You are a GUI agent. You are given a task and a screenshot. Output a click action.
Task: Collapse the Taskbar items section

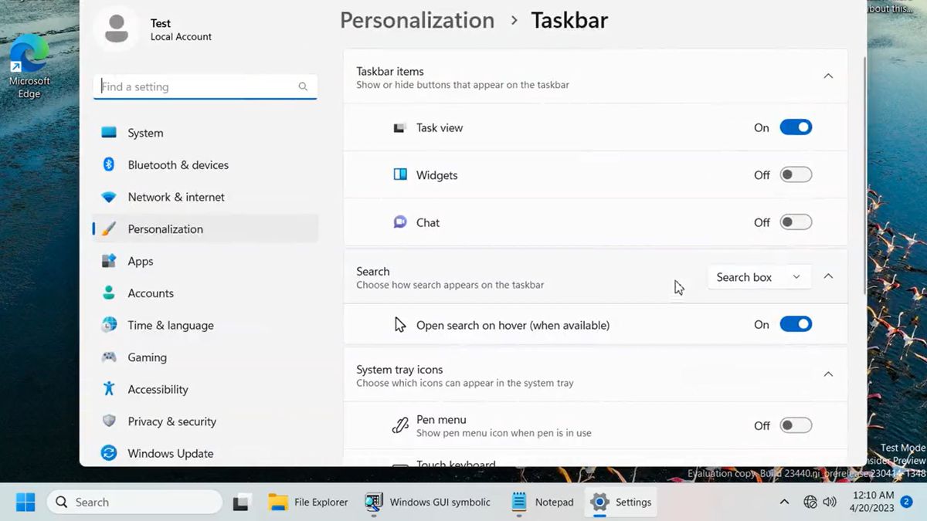click(828, 76)
